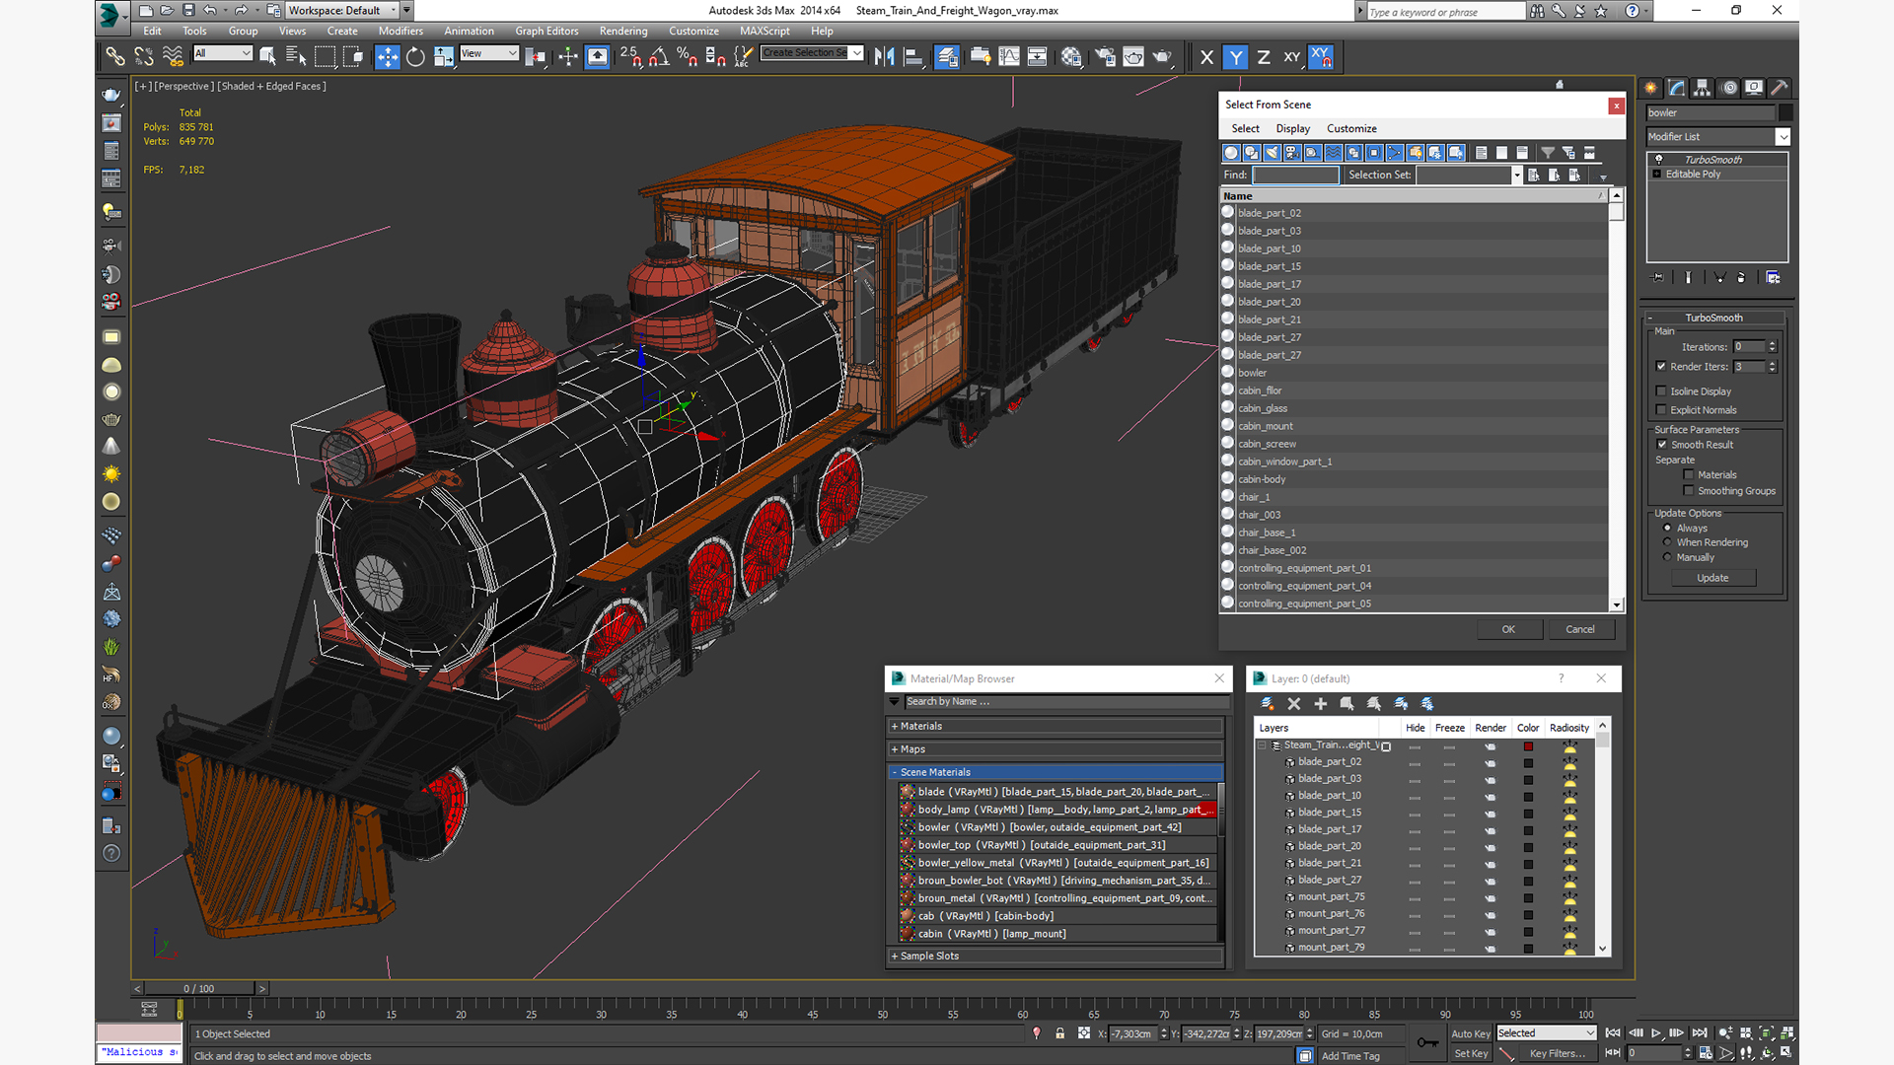Open Key Filters dialog
1894x1065 pixels.
point(1557,1053)
